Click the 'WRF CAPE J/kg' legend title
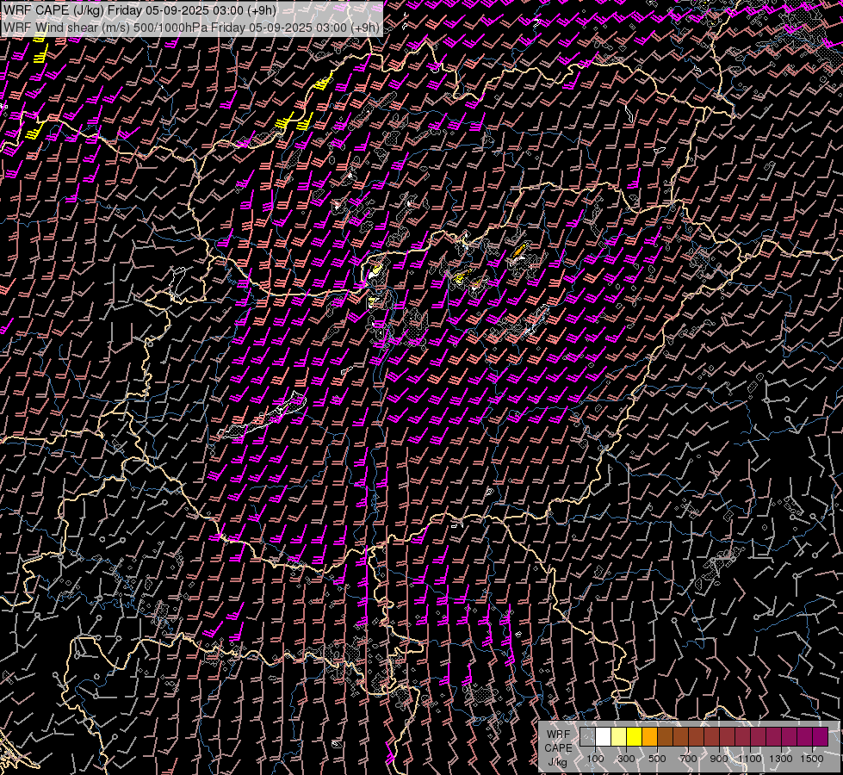 tap(558, 748)
